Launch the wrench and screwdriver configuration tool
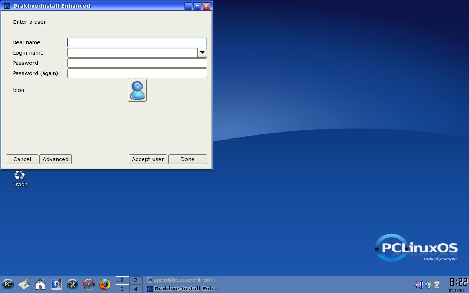Viewport: 469px width, 293px height. (73, 284)
